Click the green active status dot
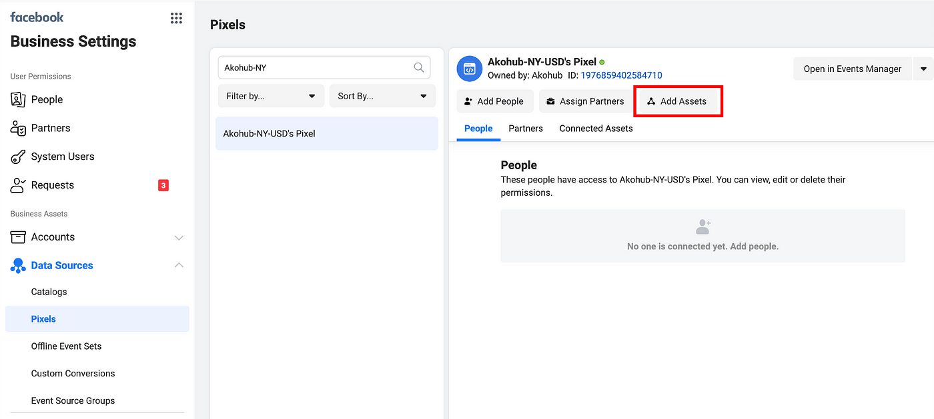Viewport: 934px width, 419px height. pos(602,62)
